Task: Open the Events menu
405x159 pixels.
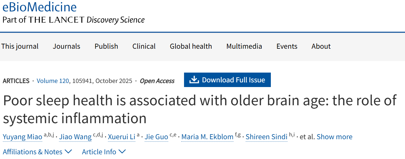Action: [x=287, y=46]
